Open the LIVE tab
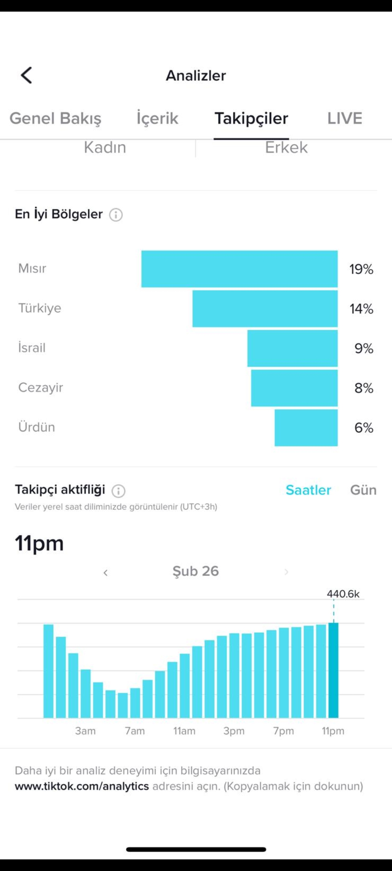Viewport: 392px width, 871px height. [344, 118]
